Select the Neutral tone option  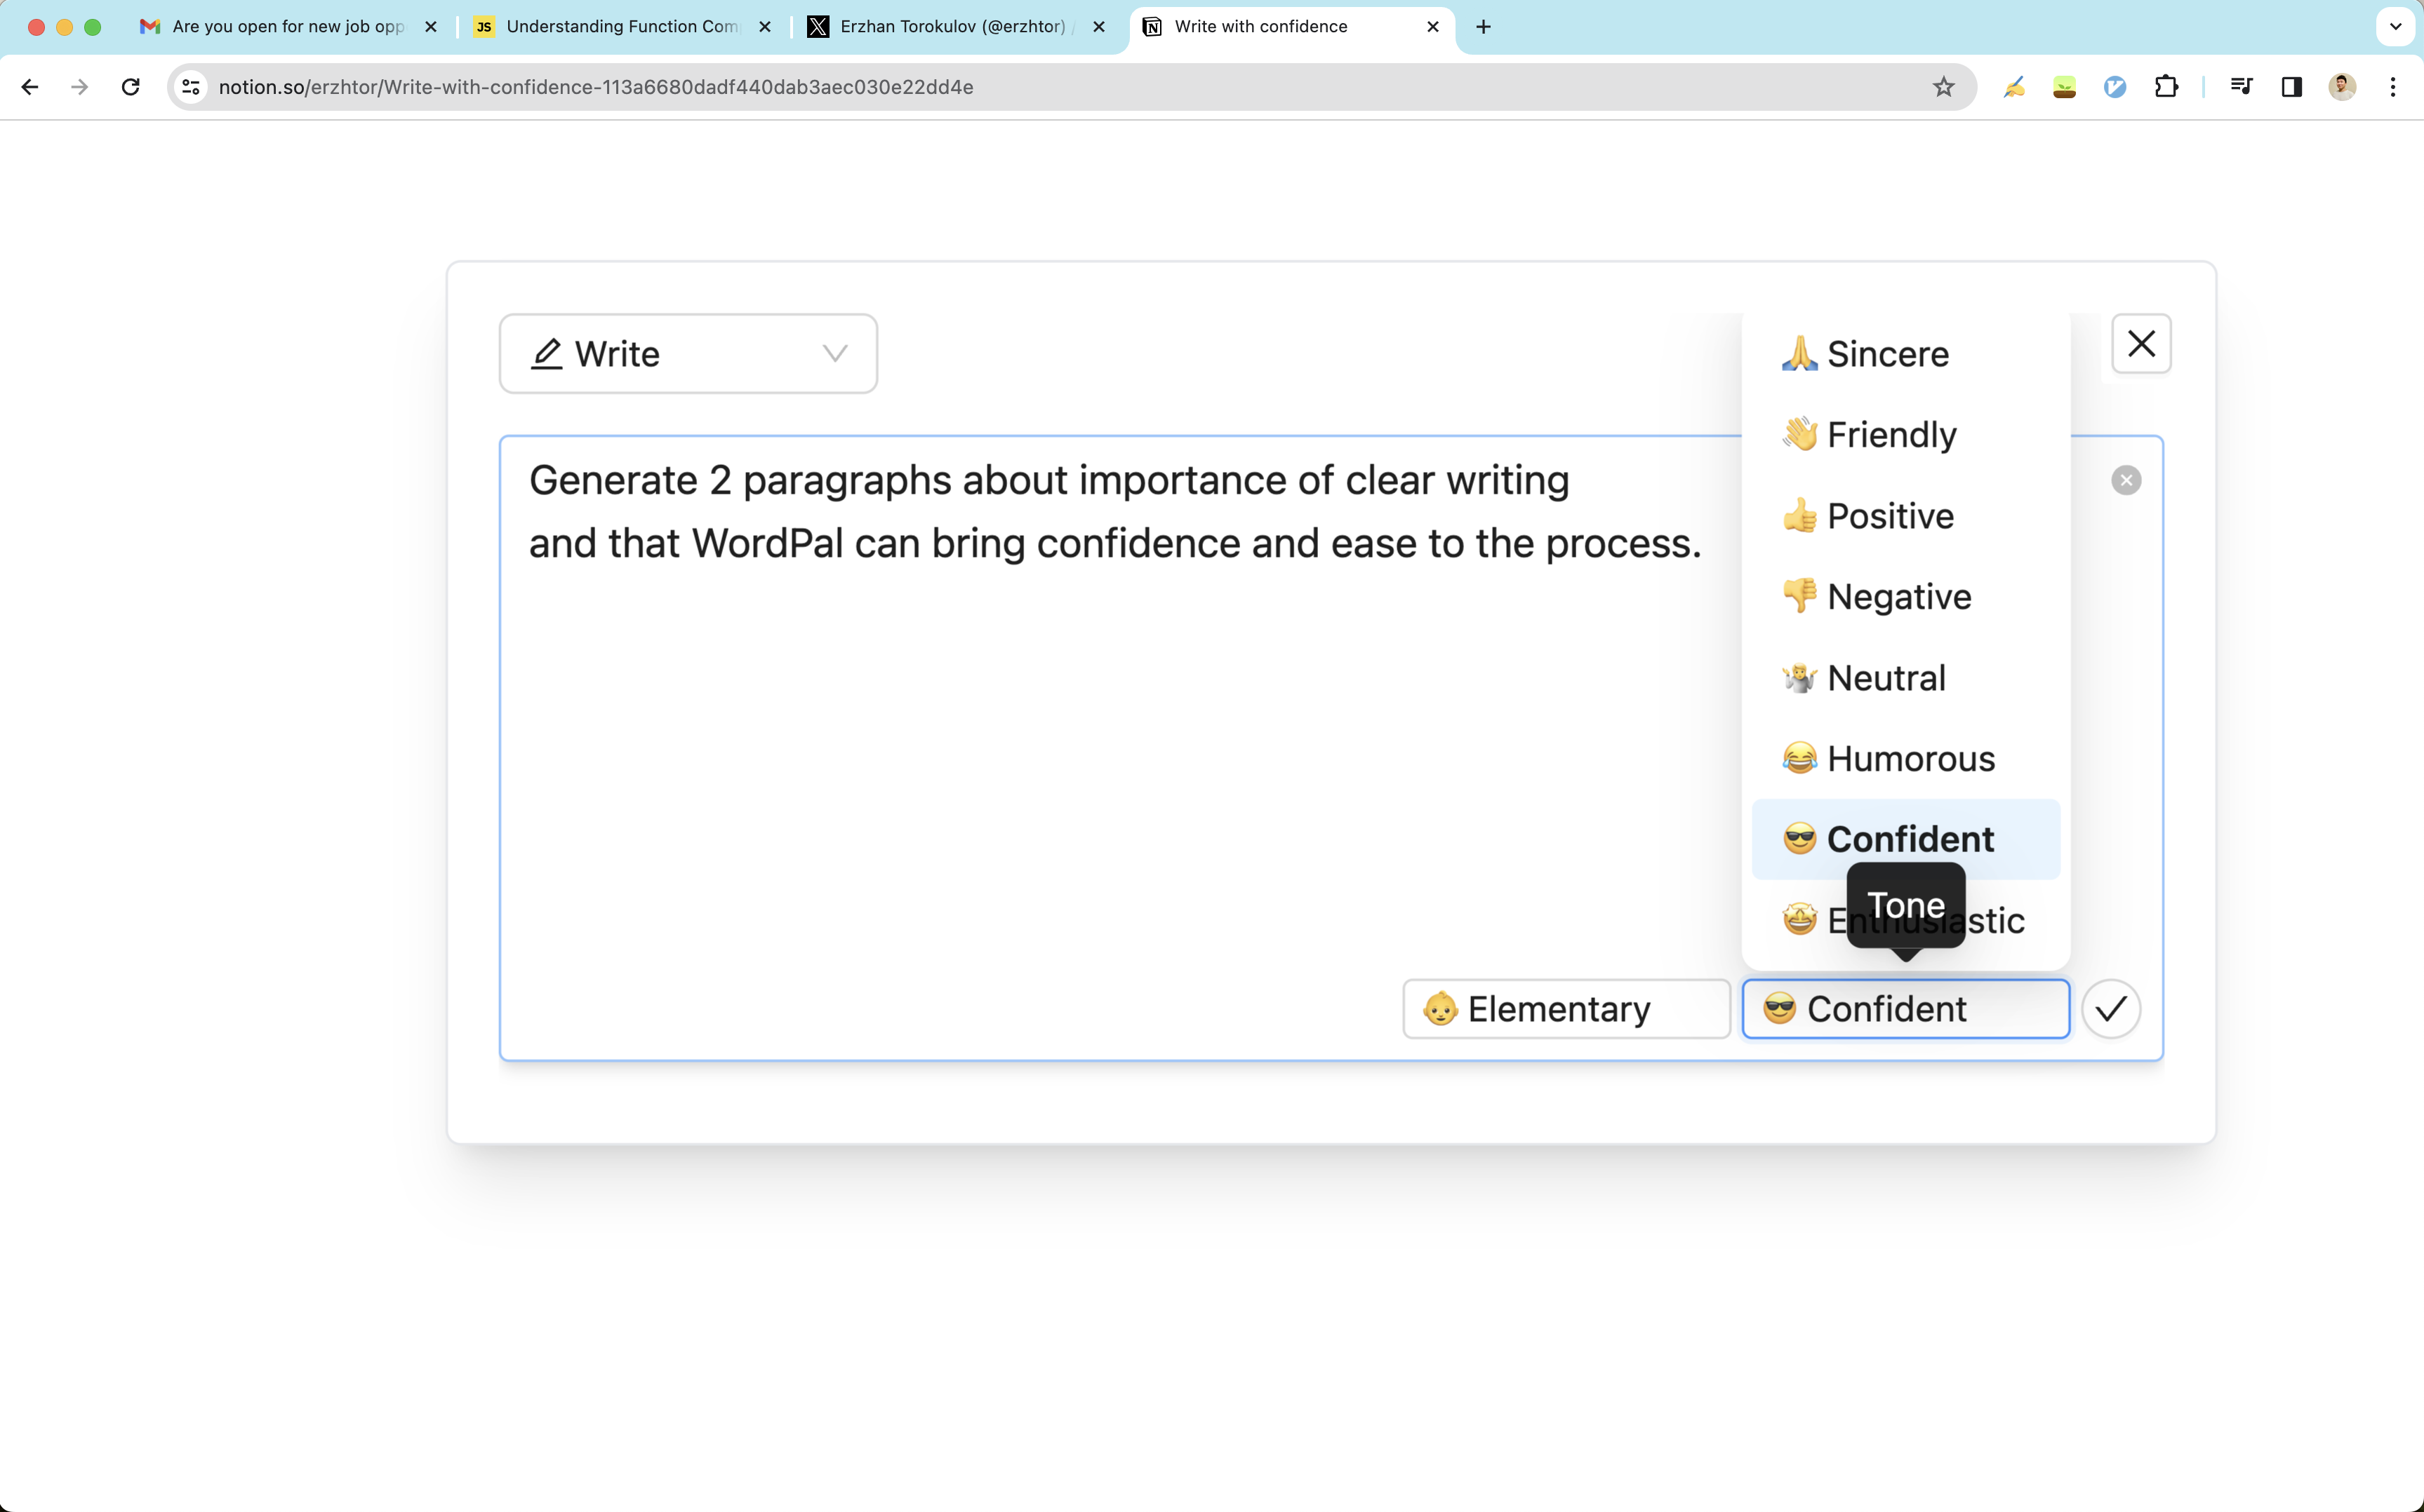pyautogui.click(x=1906, y=678)
